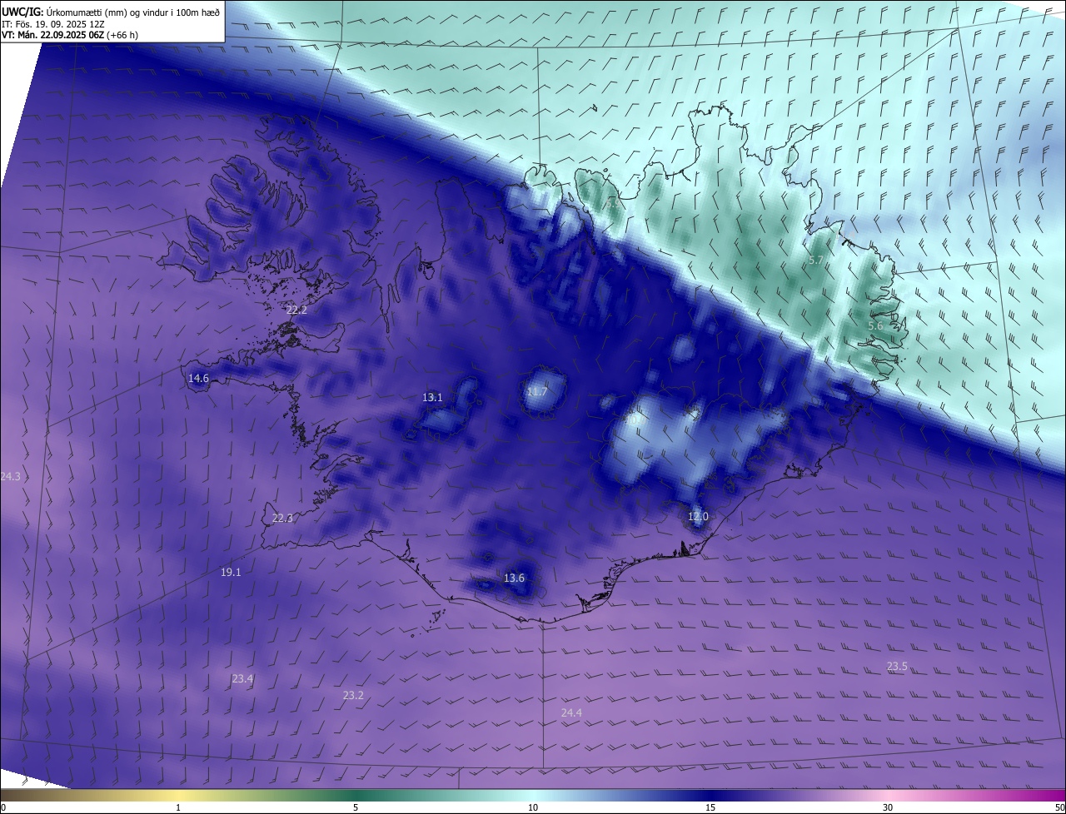Click the '0' label on the color scale
Image resolution: width=1066 pixels, height=814 pixels.
[x=3, y=807]
